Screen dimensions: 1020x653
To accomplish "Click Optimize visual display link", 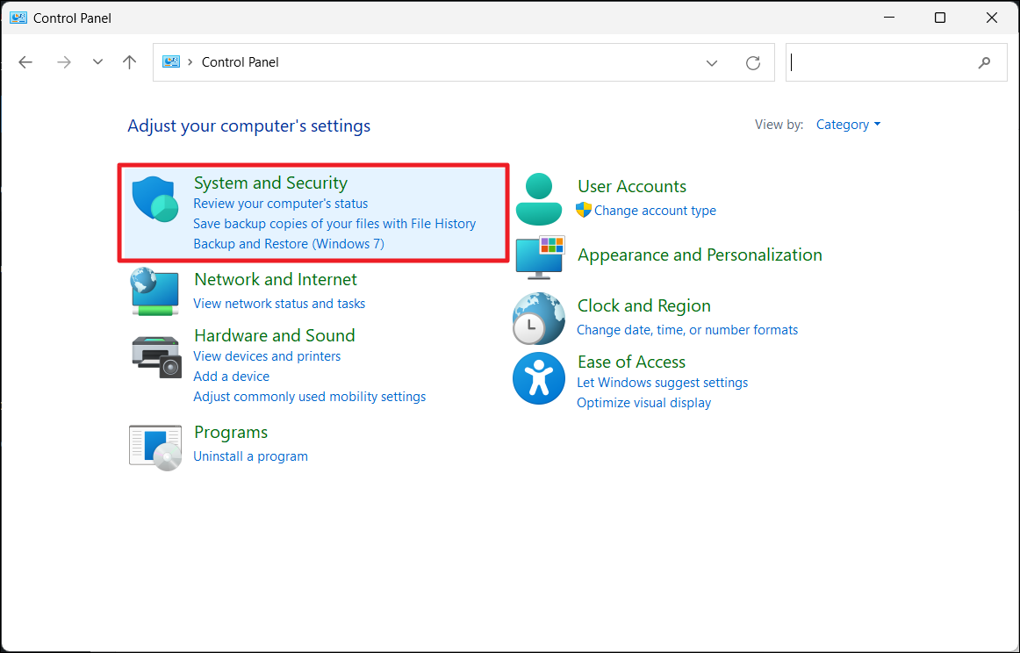I will coord(644,403).
